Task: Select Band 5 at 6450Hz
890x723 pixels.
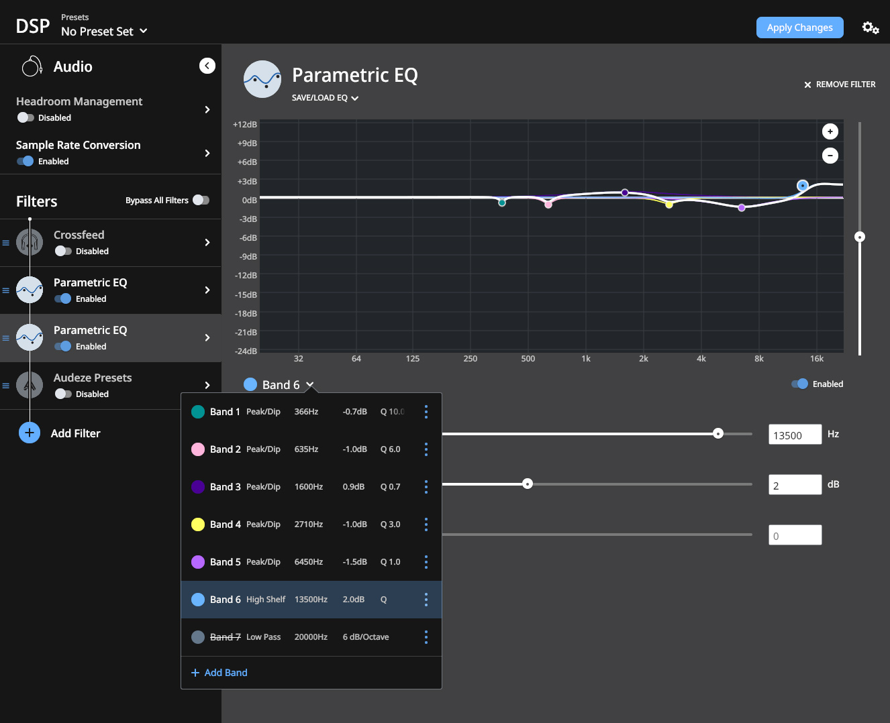Action: point(311,562)
